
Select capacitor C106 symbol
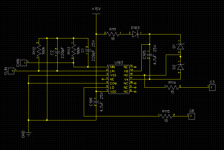(96, 102)
